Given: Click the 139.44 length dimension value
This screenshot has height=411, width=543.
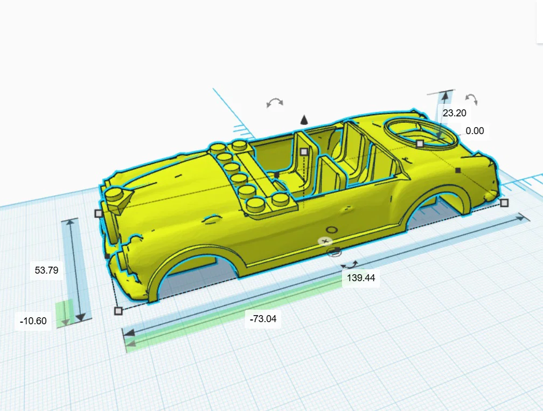Looking at the screenshot, I should (x=361, y=278).
